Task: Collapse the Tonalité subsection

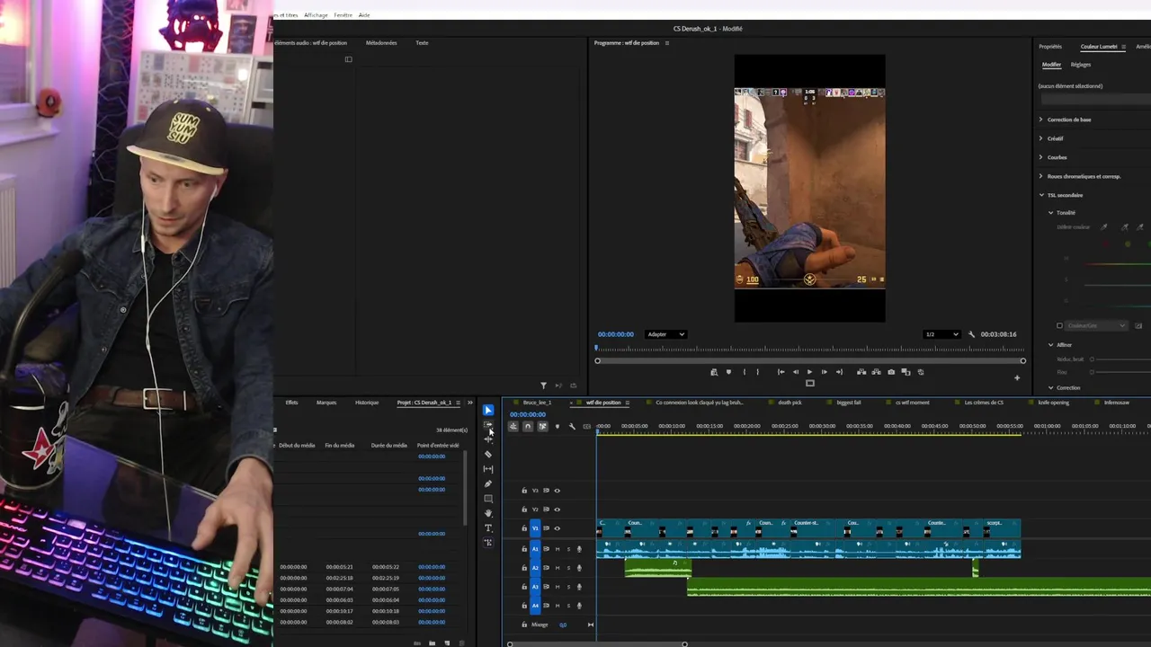Action: pyautogui.click(x=1050, y=213)
